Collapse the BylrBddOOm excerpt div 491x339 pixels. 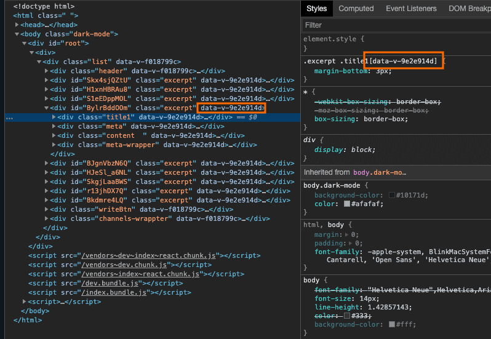click(x=46, y=108)
